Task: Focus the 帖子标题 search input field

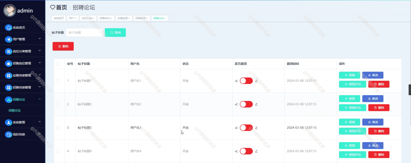Action: click(x=84, y=33)
